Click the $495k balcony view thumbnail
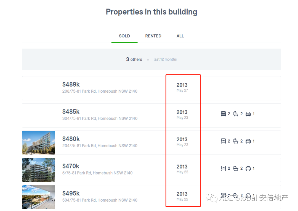Image resolution: width=298 pixels, height=211 pixels. 39,197
